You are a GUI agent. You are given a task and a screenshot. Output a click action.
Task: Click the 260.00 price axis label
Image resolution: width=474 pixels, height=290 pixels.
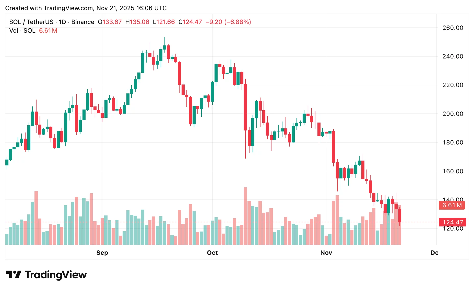(453, 28)
